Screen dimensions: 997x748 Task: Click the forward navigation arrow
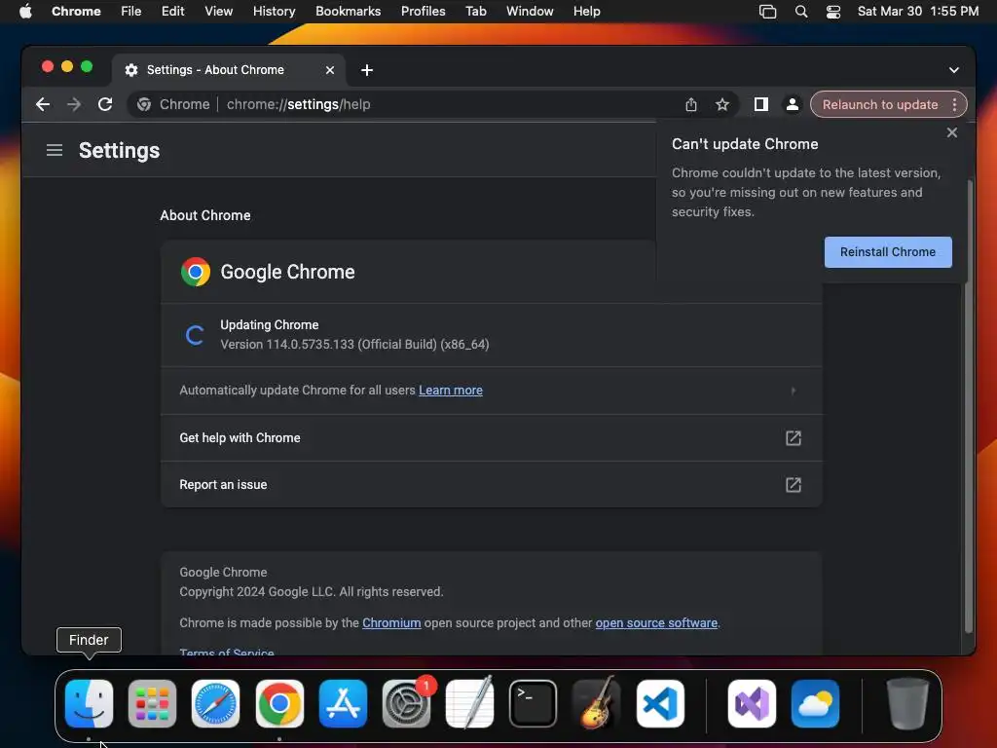74,104
